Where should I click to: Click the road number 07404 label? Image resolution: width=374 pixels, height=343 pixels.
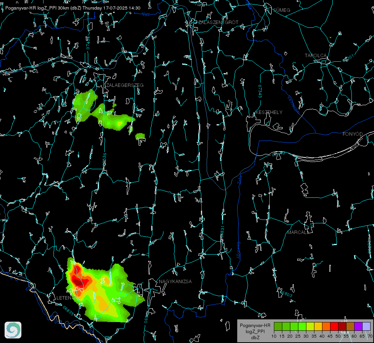click(88, 43)
